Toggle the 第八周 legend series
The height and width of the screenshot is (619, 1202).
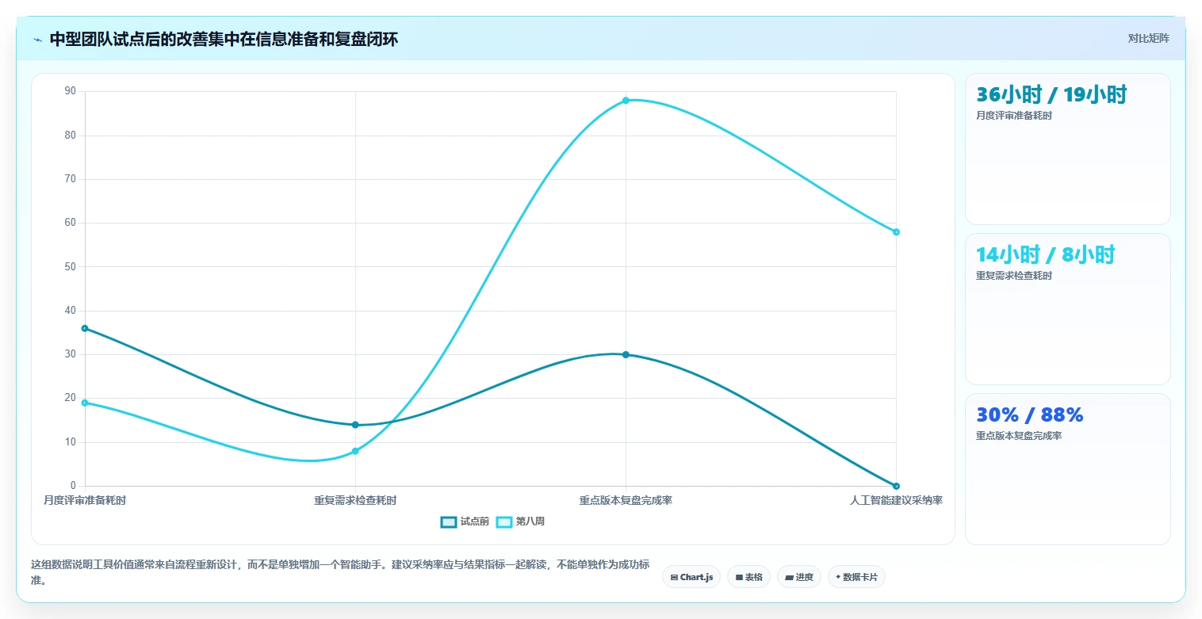point(520,522)
